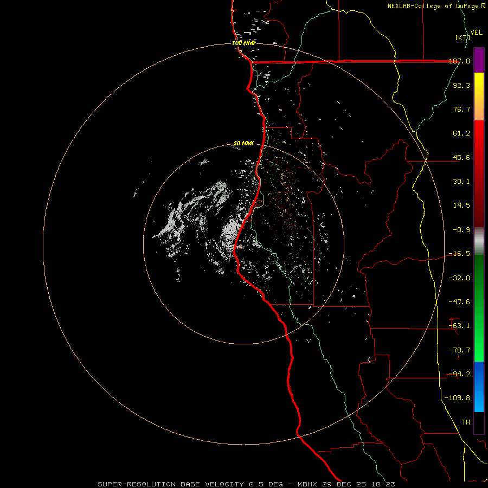
Task: Select the -63.1 legend value
Action: [459, 326]
